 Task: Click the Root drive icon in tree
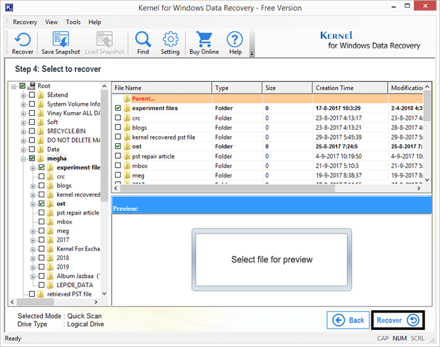32,85
